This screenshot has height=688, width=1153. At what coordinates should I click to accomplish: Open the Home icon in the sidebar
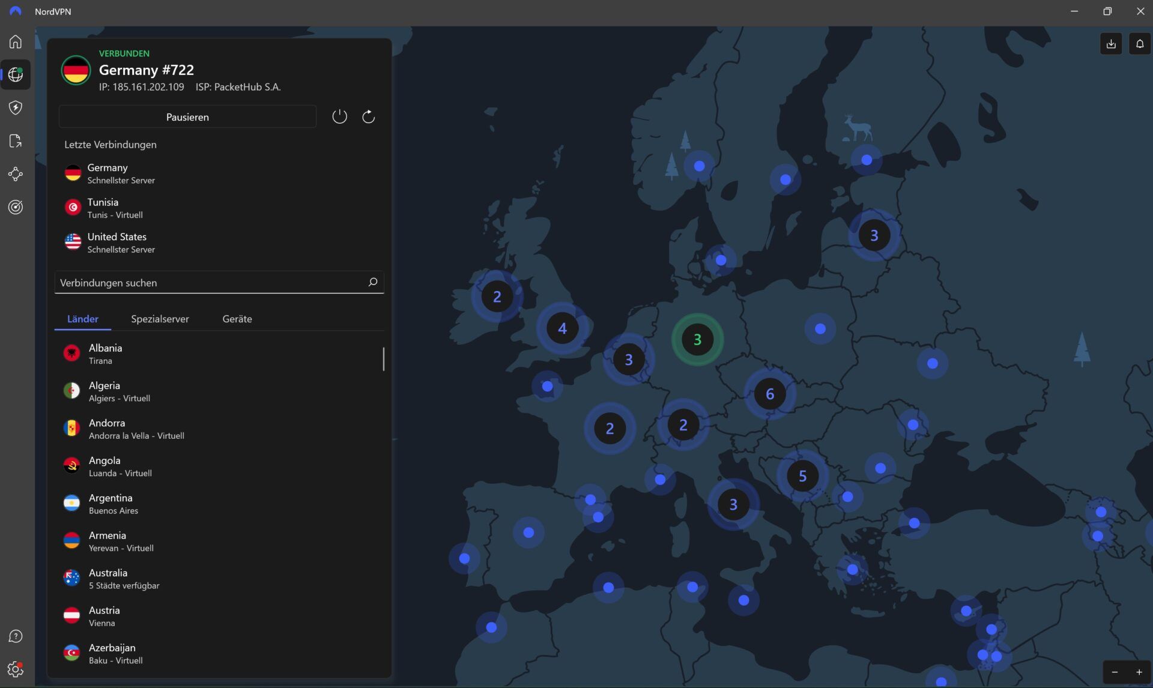point(16,41)
